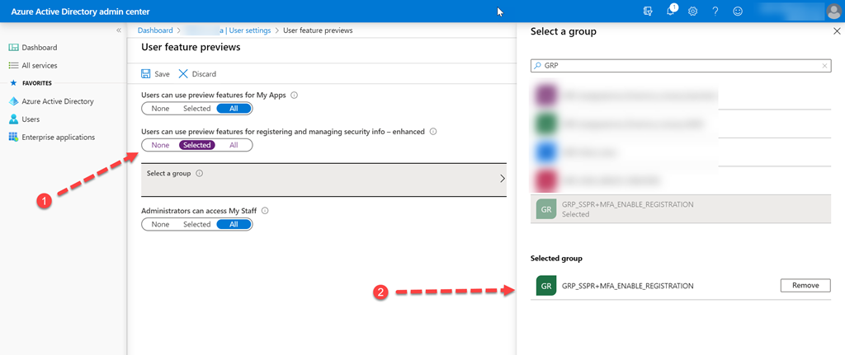This screenshot has height=355, width=845.
Task: Click the Save button
Action: [155, 73]
